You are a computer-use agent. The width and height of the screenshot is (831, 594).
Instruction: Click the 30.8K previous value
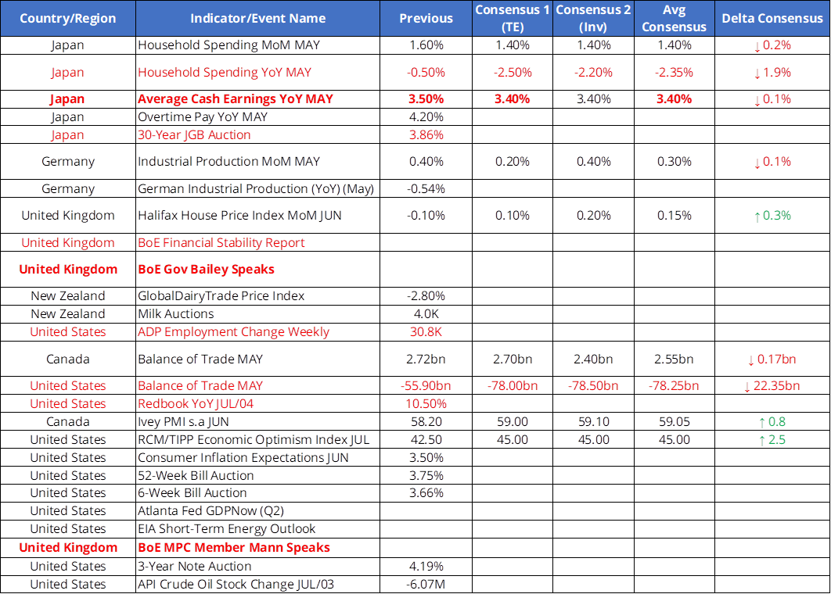point(426,332)
